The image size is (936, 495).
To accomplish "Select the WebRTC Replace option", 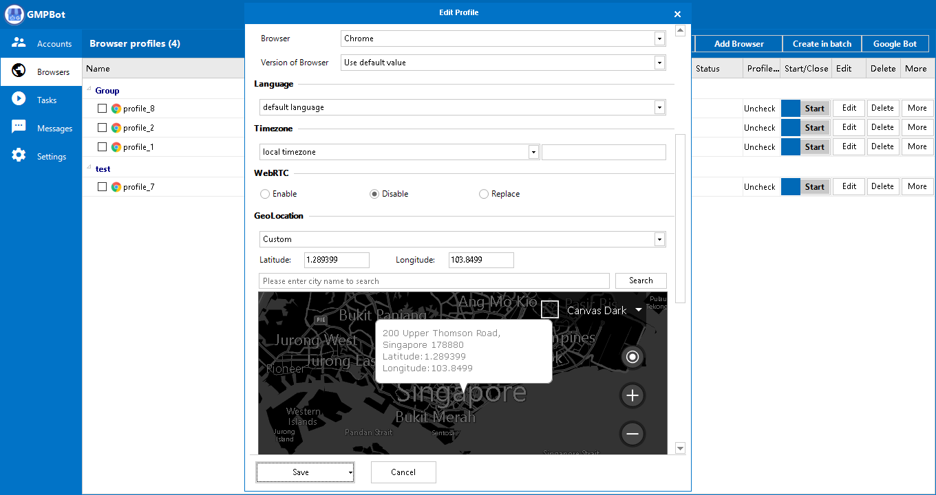I will click(484, 194).
